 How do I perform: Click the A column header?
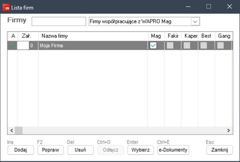[13, 36]
